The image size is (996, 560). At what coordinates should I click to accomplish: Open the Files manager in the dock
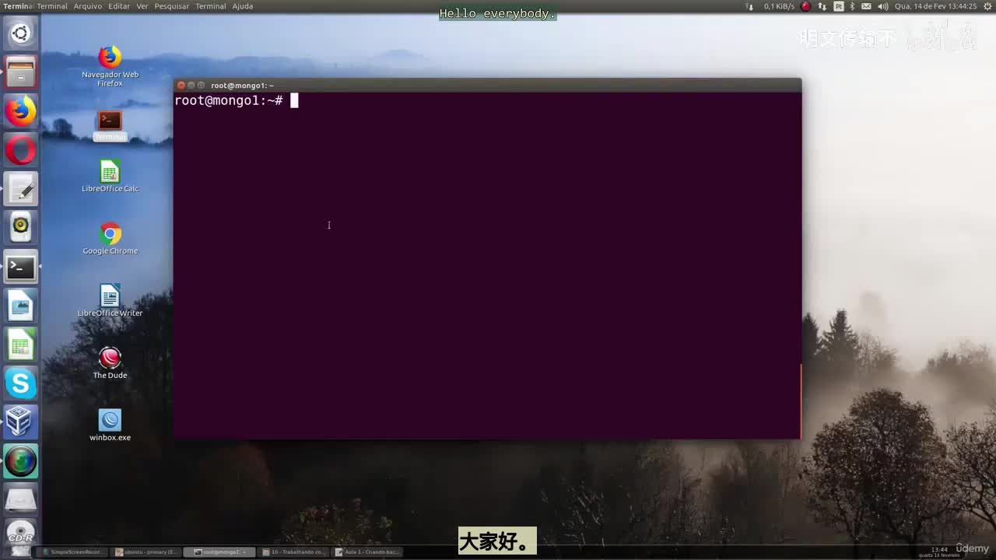pos(20,72)
